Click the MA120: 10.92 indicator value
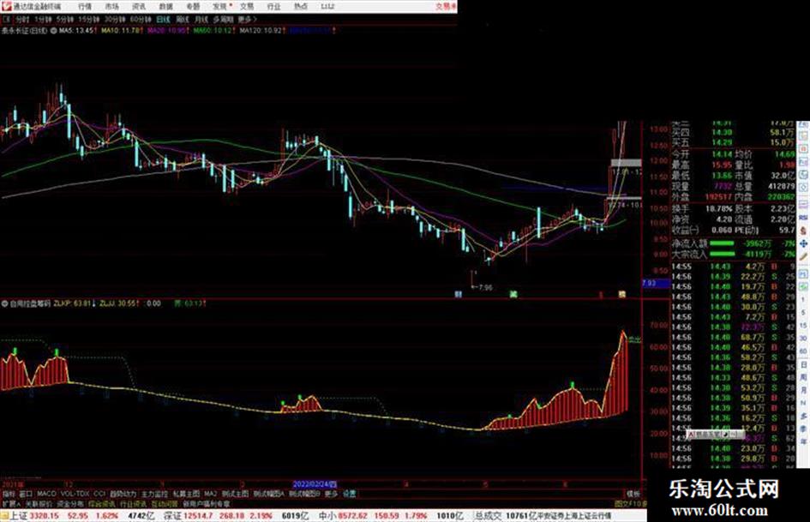The height and width of the screenshot is (522, 810). pos(263,31)
